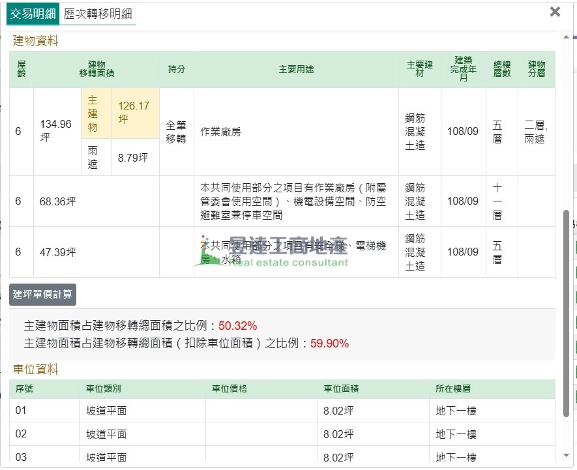Click the 雨遮 8.79坪 value
This screenshot has height=470, width=577.
133,158
